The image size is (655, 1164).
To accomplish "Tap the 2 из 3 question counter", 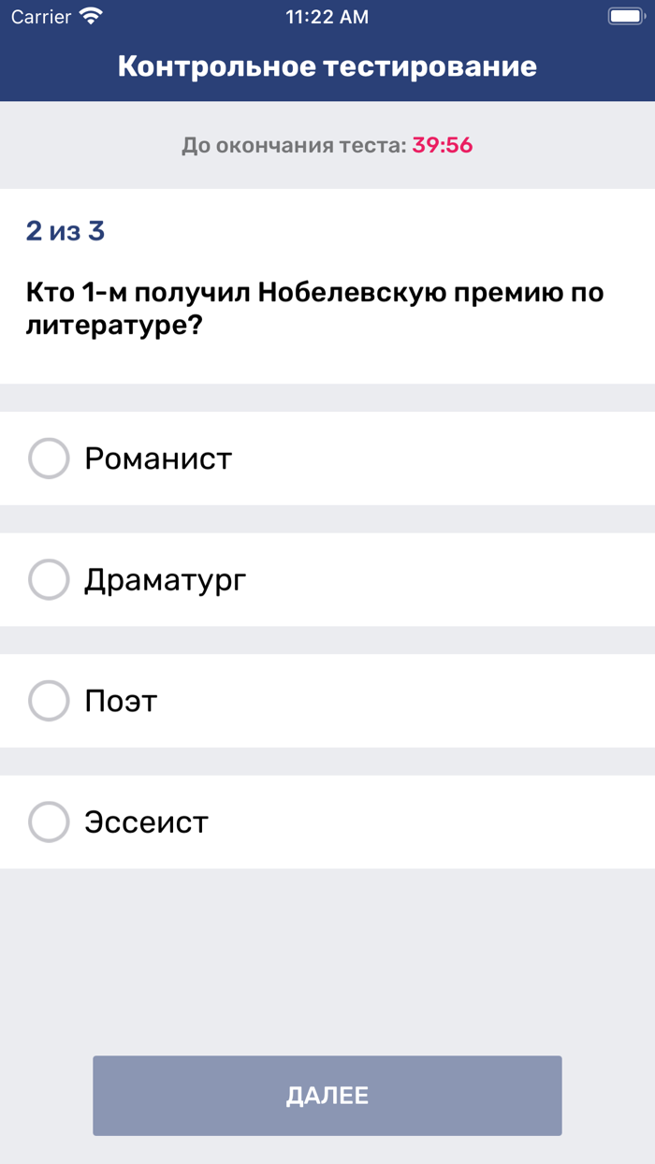I will pyautogui.click(x=65, y=231).
